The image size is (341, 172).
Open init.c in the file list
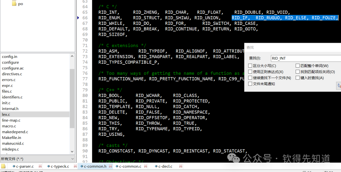click(x=6, y=103)
